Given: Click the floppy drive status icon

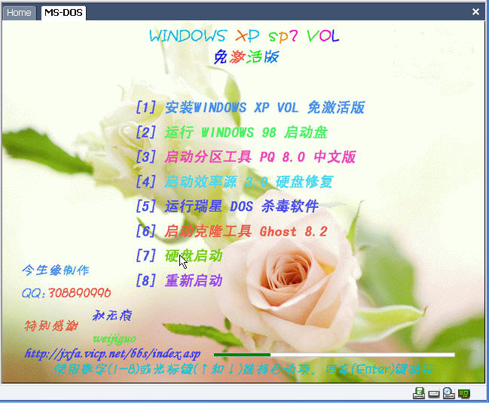Looking at the screenshot, I should click(418, 393).
